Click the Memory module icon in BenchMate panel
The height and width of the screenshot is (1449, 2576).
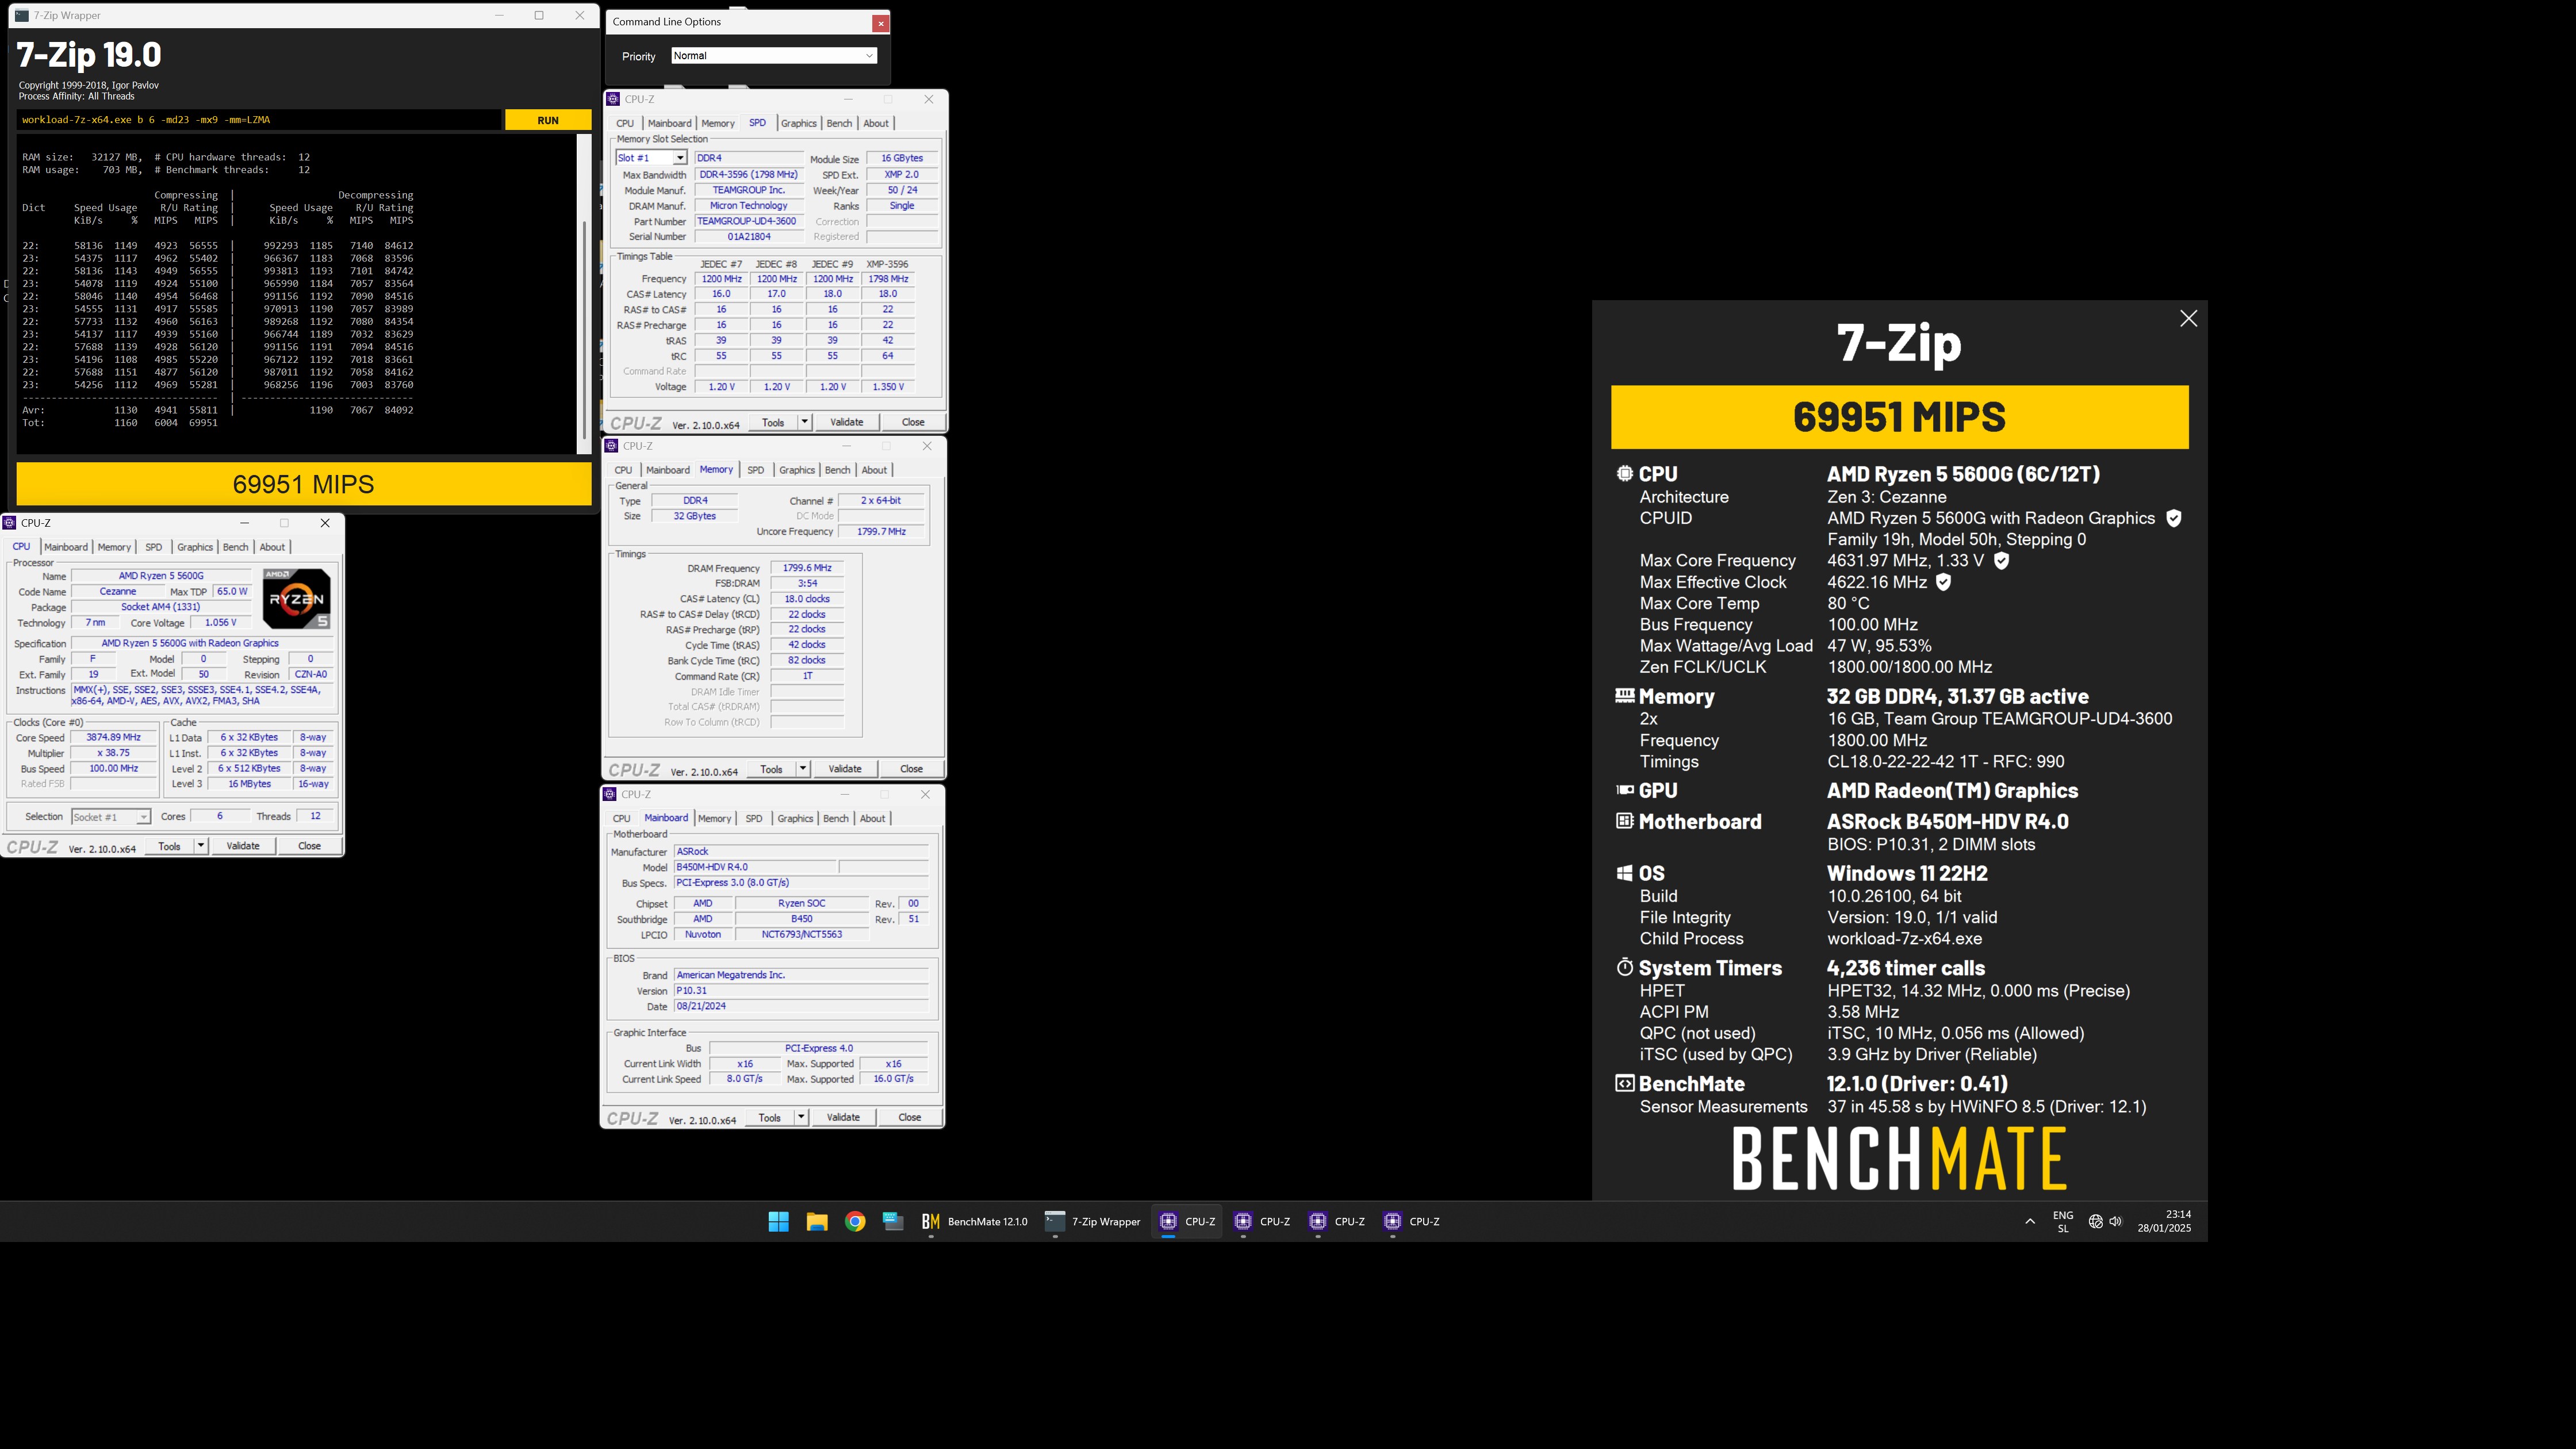point(1624,695)
